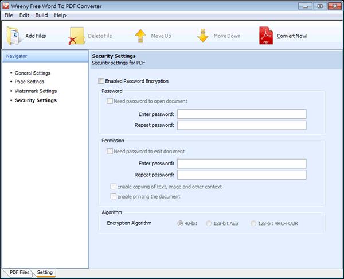Select the 40-bit encryption radio button
This screenshot has height=279, width=344.
coord(180,223)
